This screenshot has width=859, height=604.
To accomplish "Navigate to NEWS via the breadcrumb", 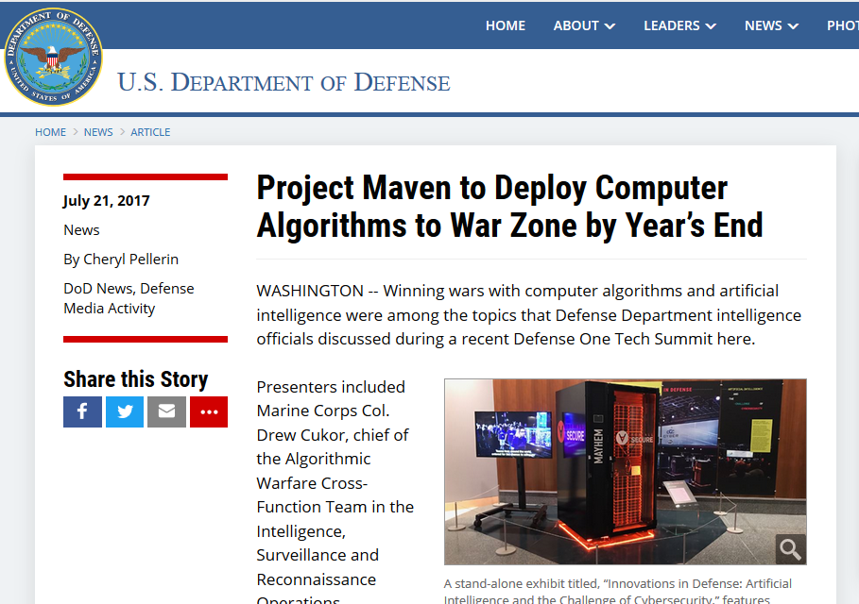I will [98, 132].
